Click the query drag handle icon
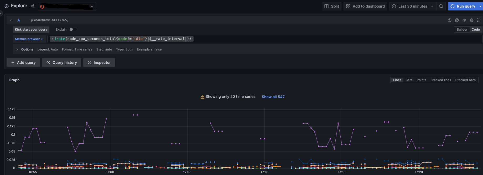This screenshot has height=175, width=483. point(478,20)
